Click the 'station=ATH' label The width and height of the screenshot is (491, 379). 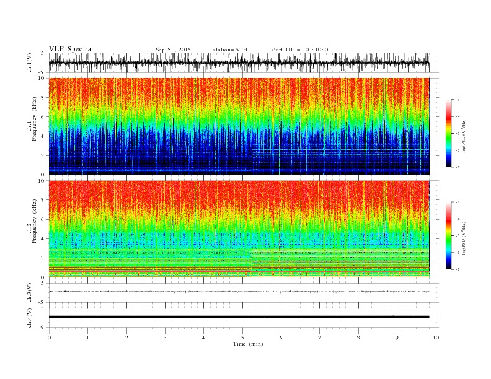pos(230,50)
